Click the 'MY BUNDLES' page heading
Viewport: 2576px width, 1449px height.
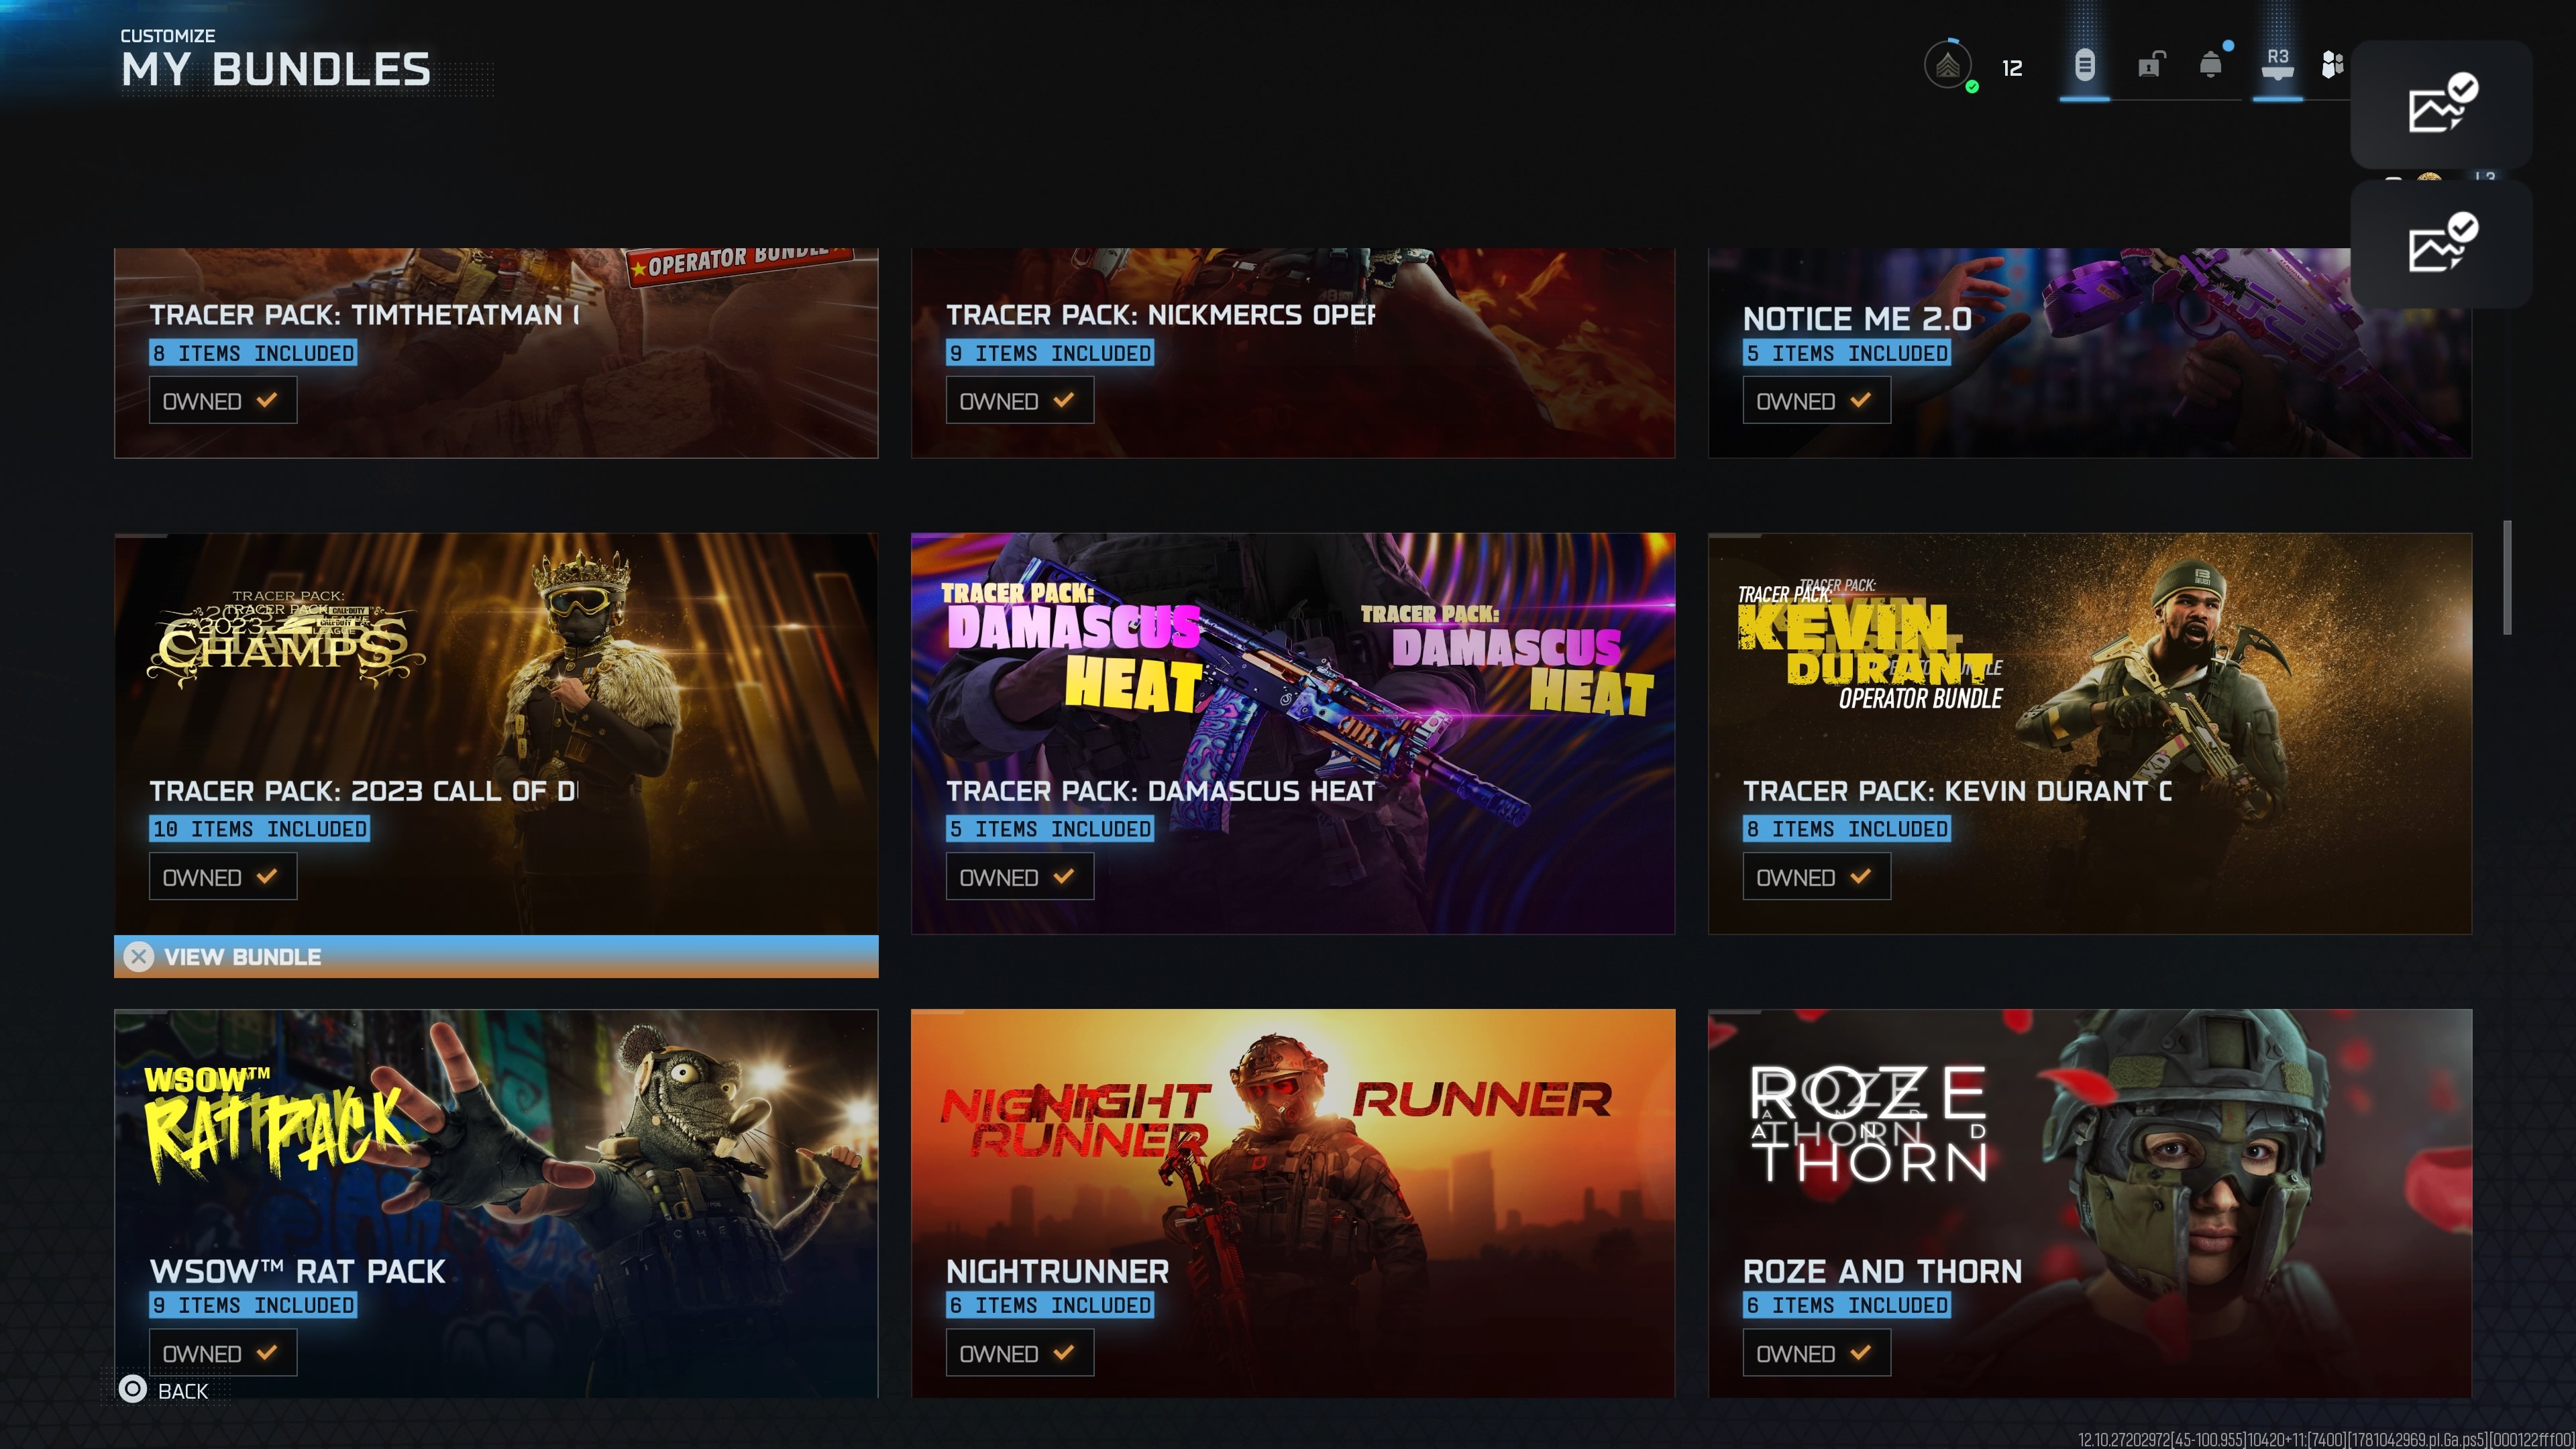[276, 70]
